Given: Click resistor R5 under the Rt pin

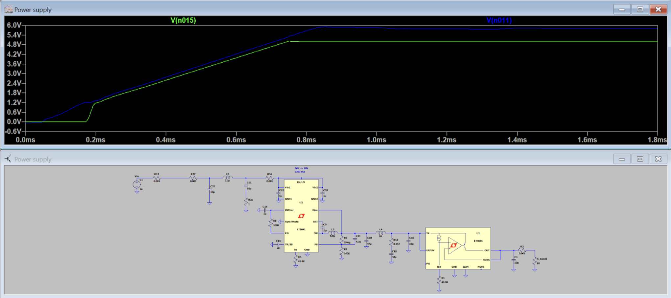Looking at the screenshot, I should click(x=296, y=259).
